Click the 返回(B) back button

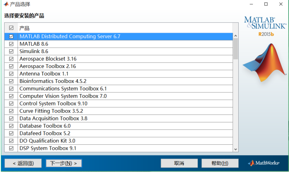[x=23, y=163]
